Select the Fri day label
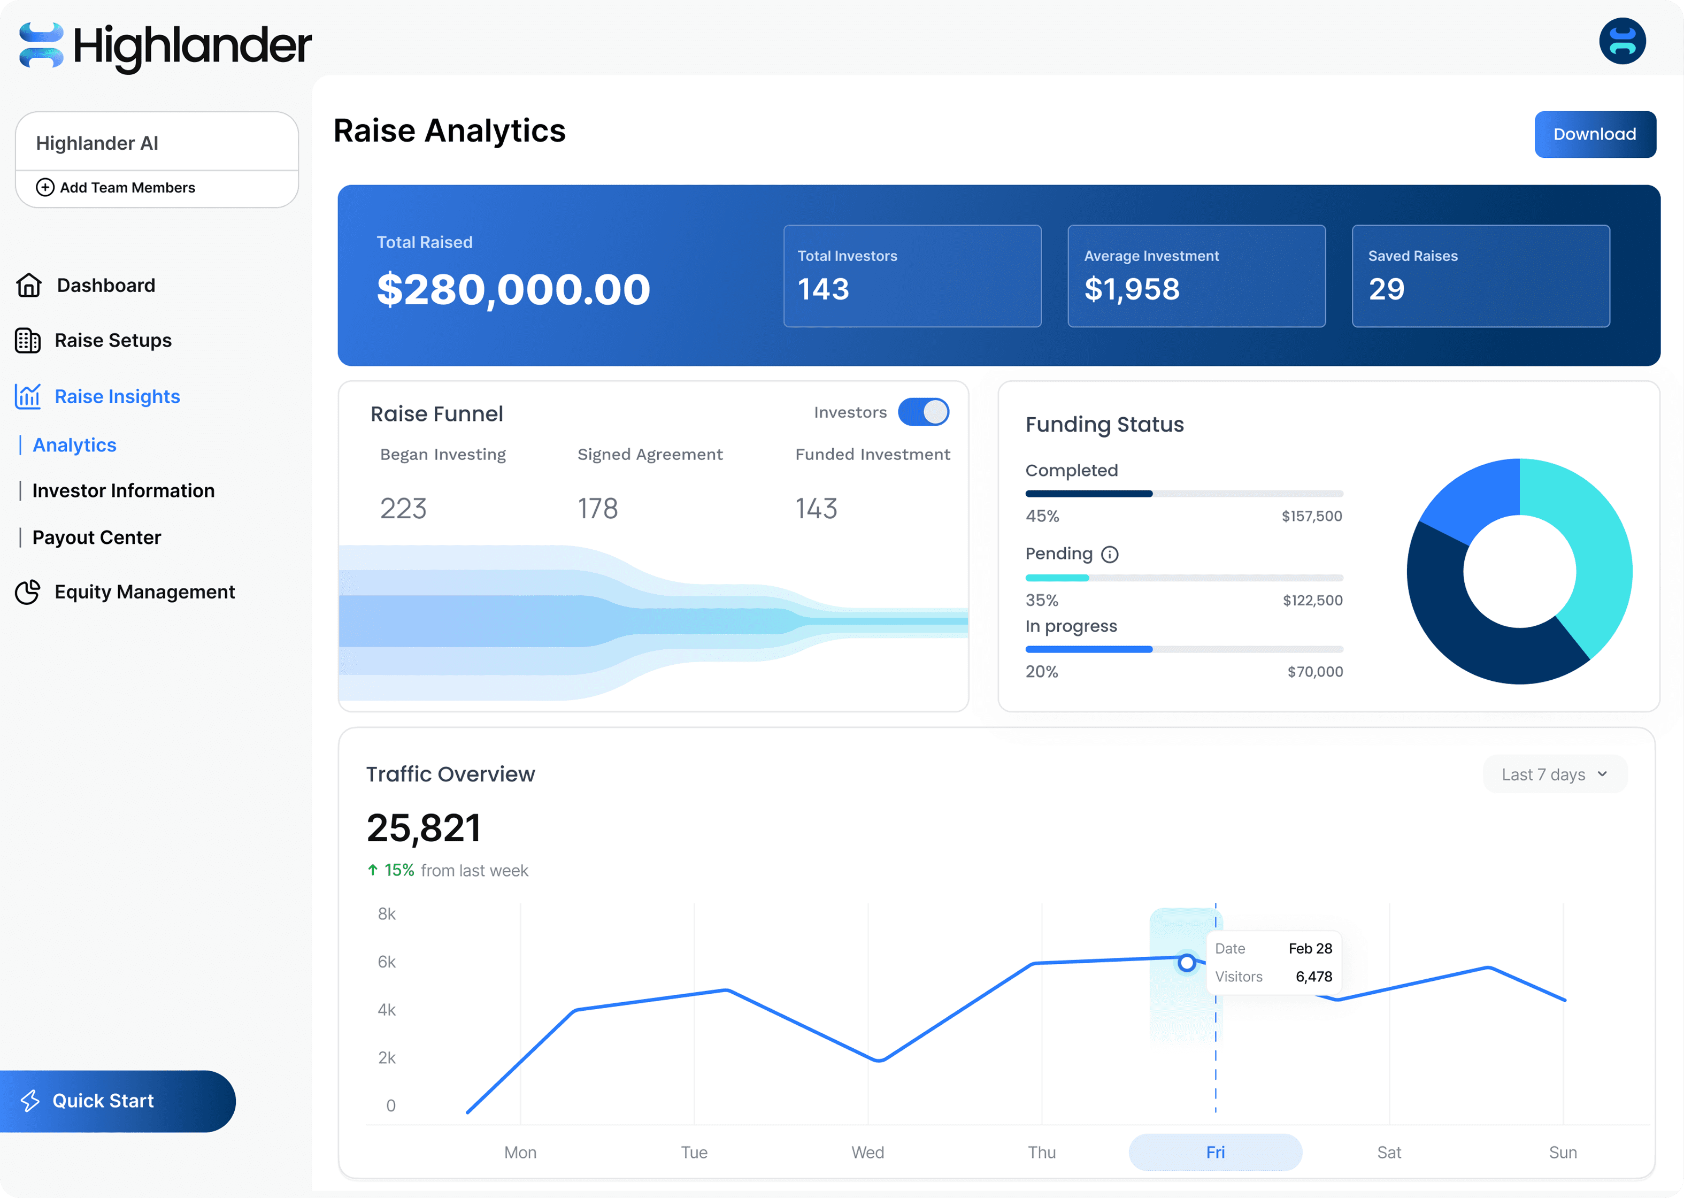 coord(1215,1152)
